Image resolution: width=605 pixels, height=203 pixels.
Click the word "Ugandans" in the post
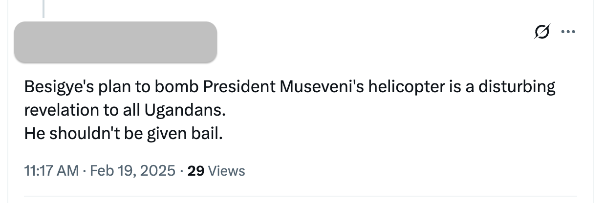(184, 110)
